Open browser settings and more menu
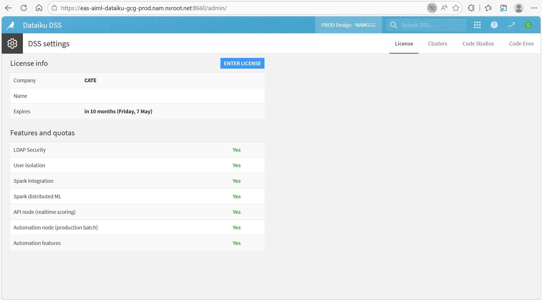The image size is (542, 300). [x=534, y=8]
